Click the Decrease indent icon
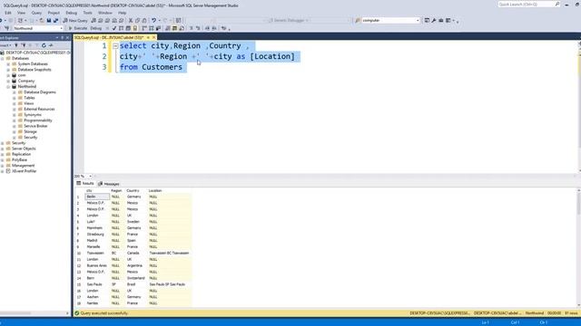The height and width of the screenshot is (326, 581). click(x=207, y=28)
